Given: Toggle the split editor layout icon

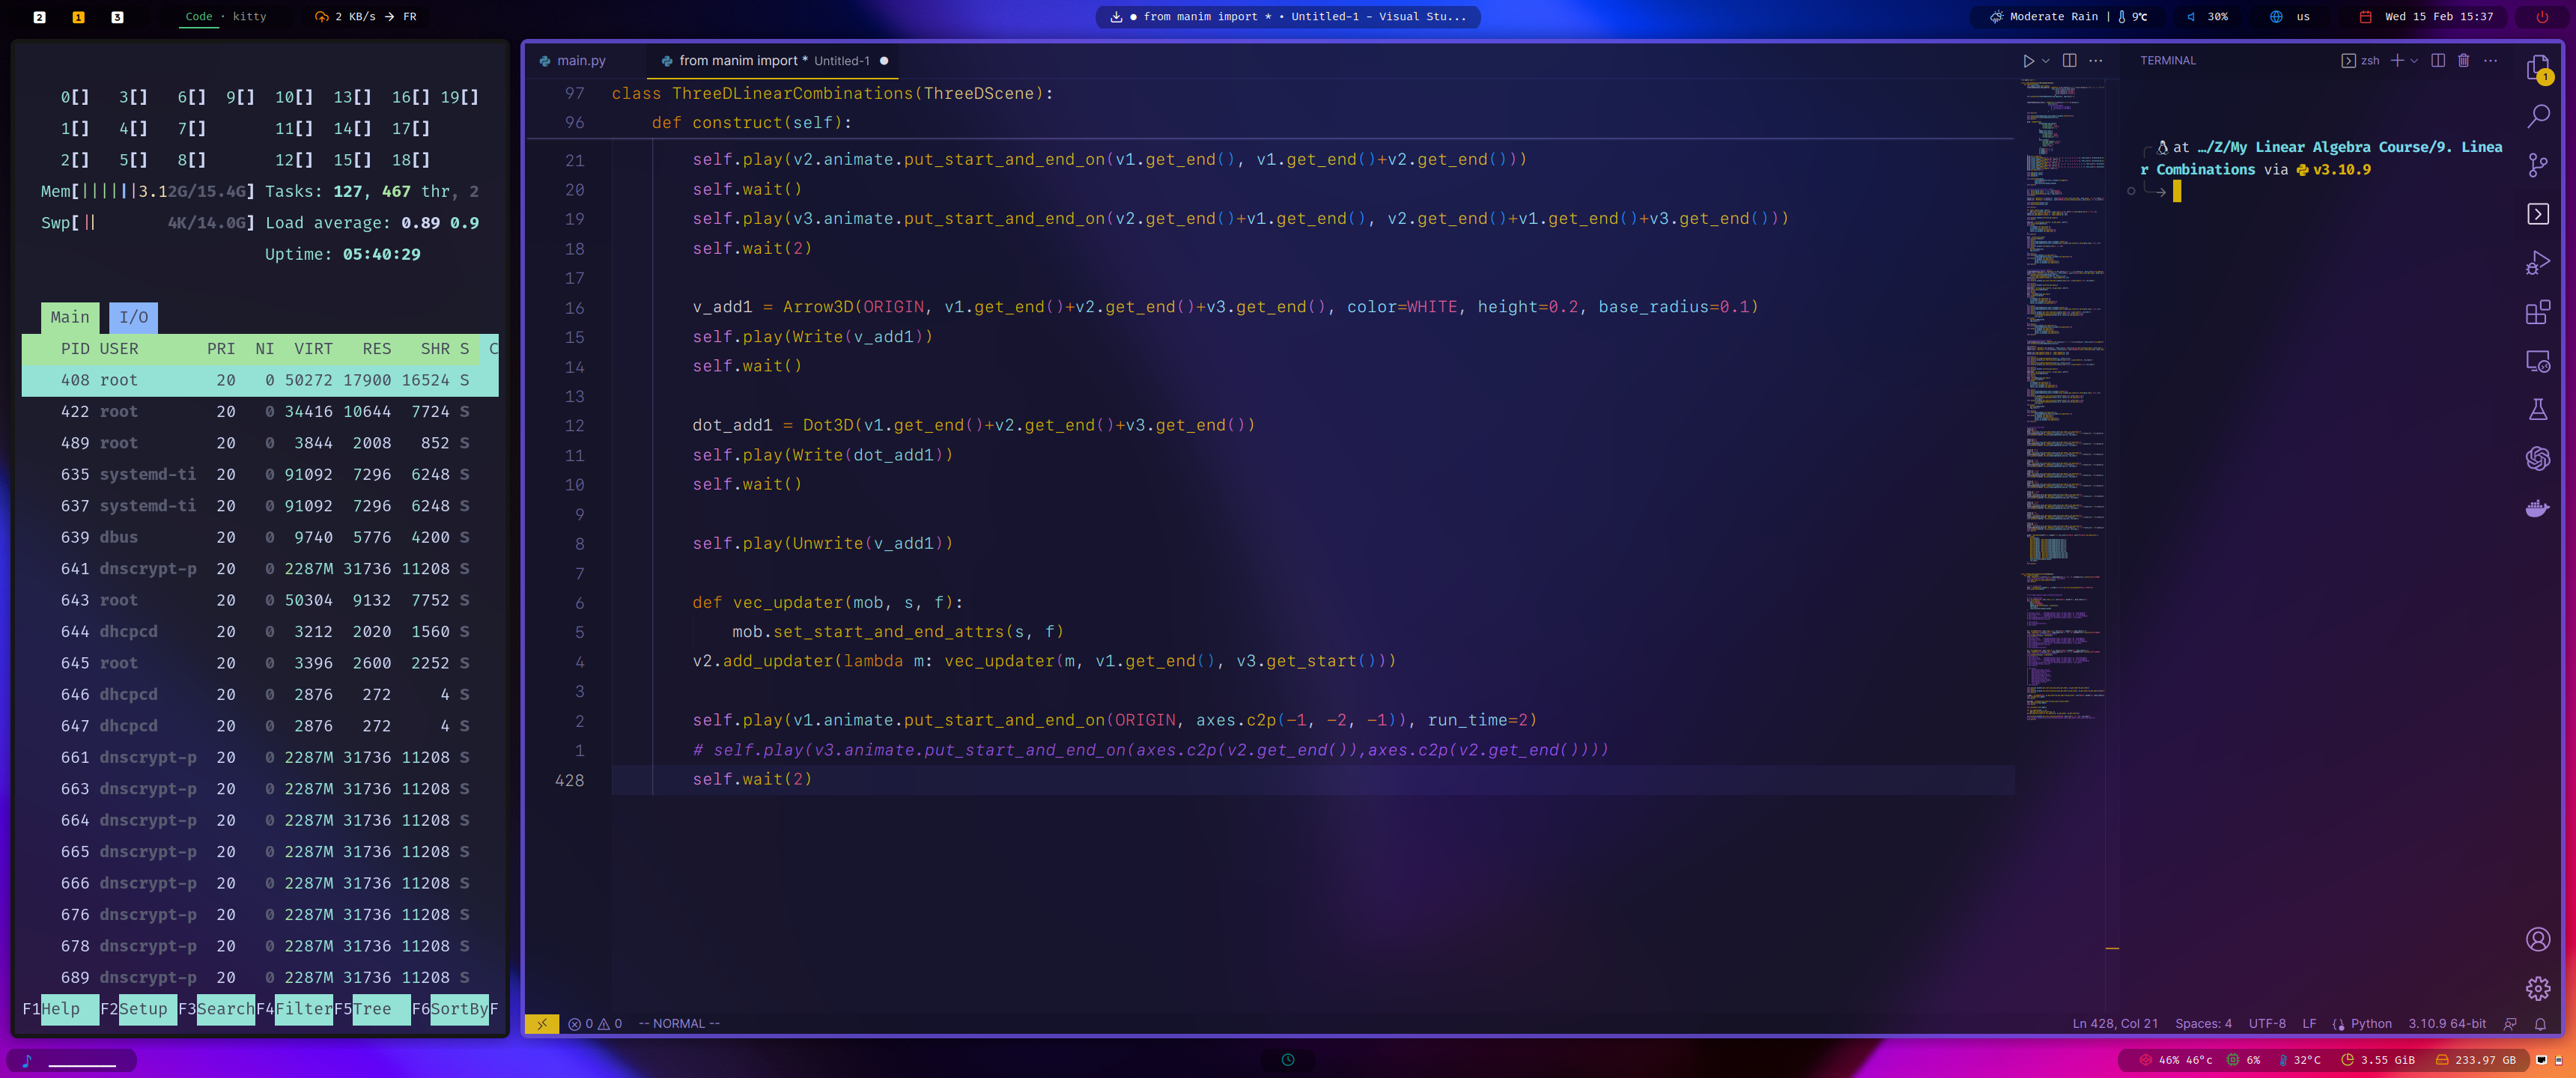Looking at the screenshot, I should 2069,60.
